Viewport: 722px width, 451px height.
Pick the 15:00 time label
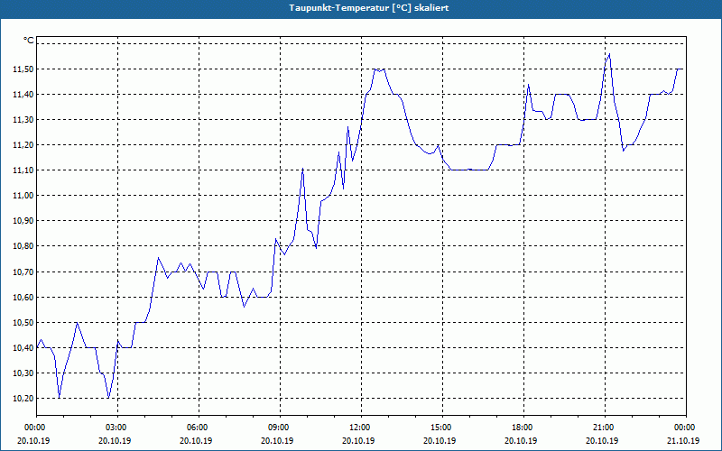tap(442, 428)
